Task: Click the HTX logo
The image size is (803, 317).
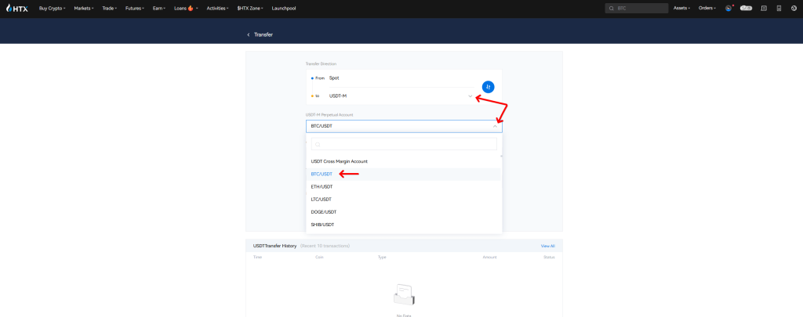Action: (16, 8)
